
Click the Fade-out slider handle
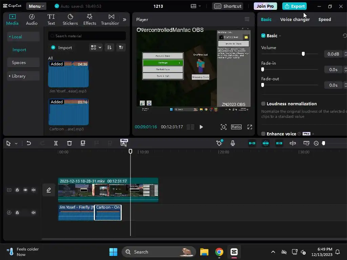(263, 85)
